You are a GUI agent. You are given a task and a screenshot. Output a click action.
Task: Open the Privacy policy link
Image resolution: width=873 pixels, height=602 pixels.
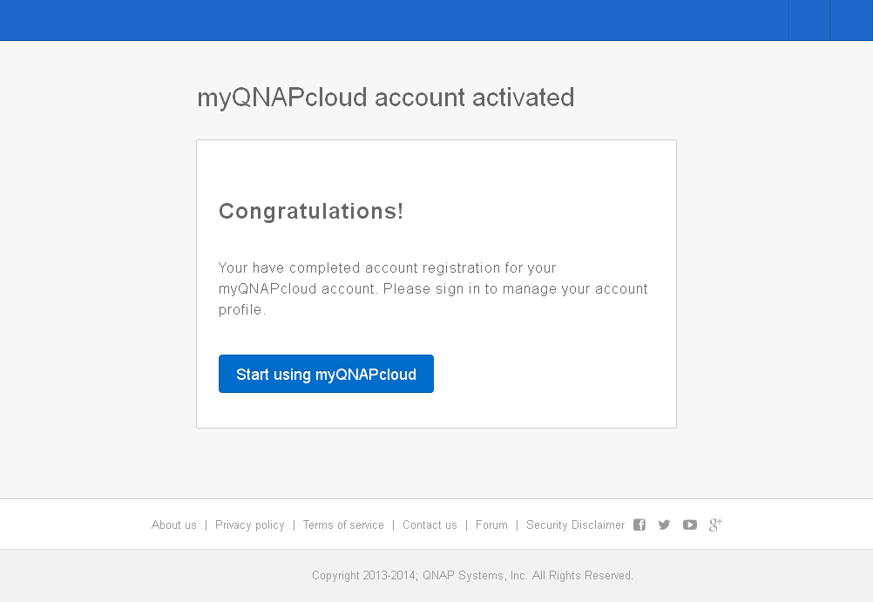[x=250, y=525]
